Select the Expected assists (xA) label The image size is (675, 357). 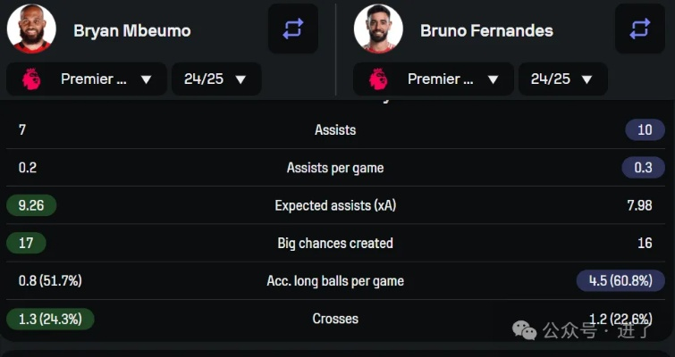(x=335, y=205)
